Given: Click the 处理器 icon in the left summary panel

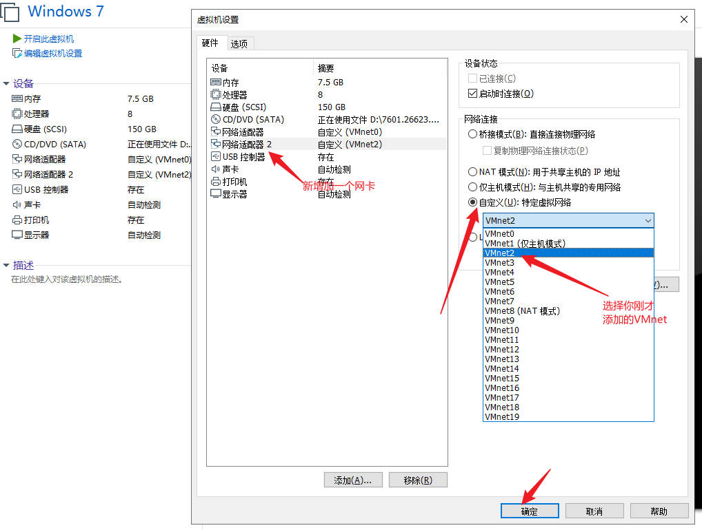Looking at the screenshot, I should click(x=17, y=114).
